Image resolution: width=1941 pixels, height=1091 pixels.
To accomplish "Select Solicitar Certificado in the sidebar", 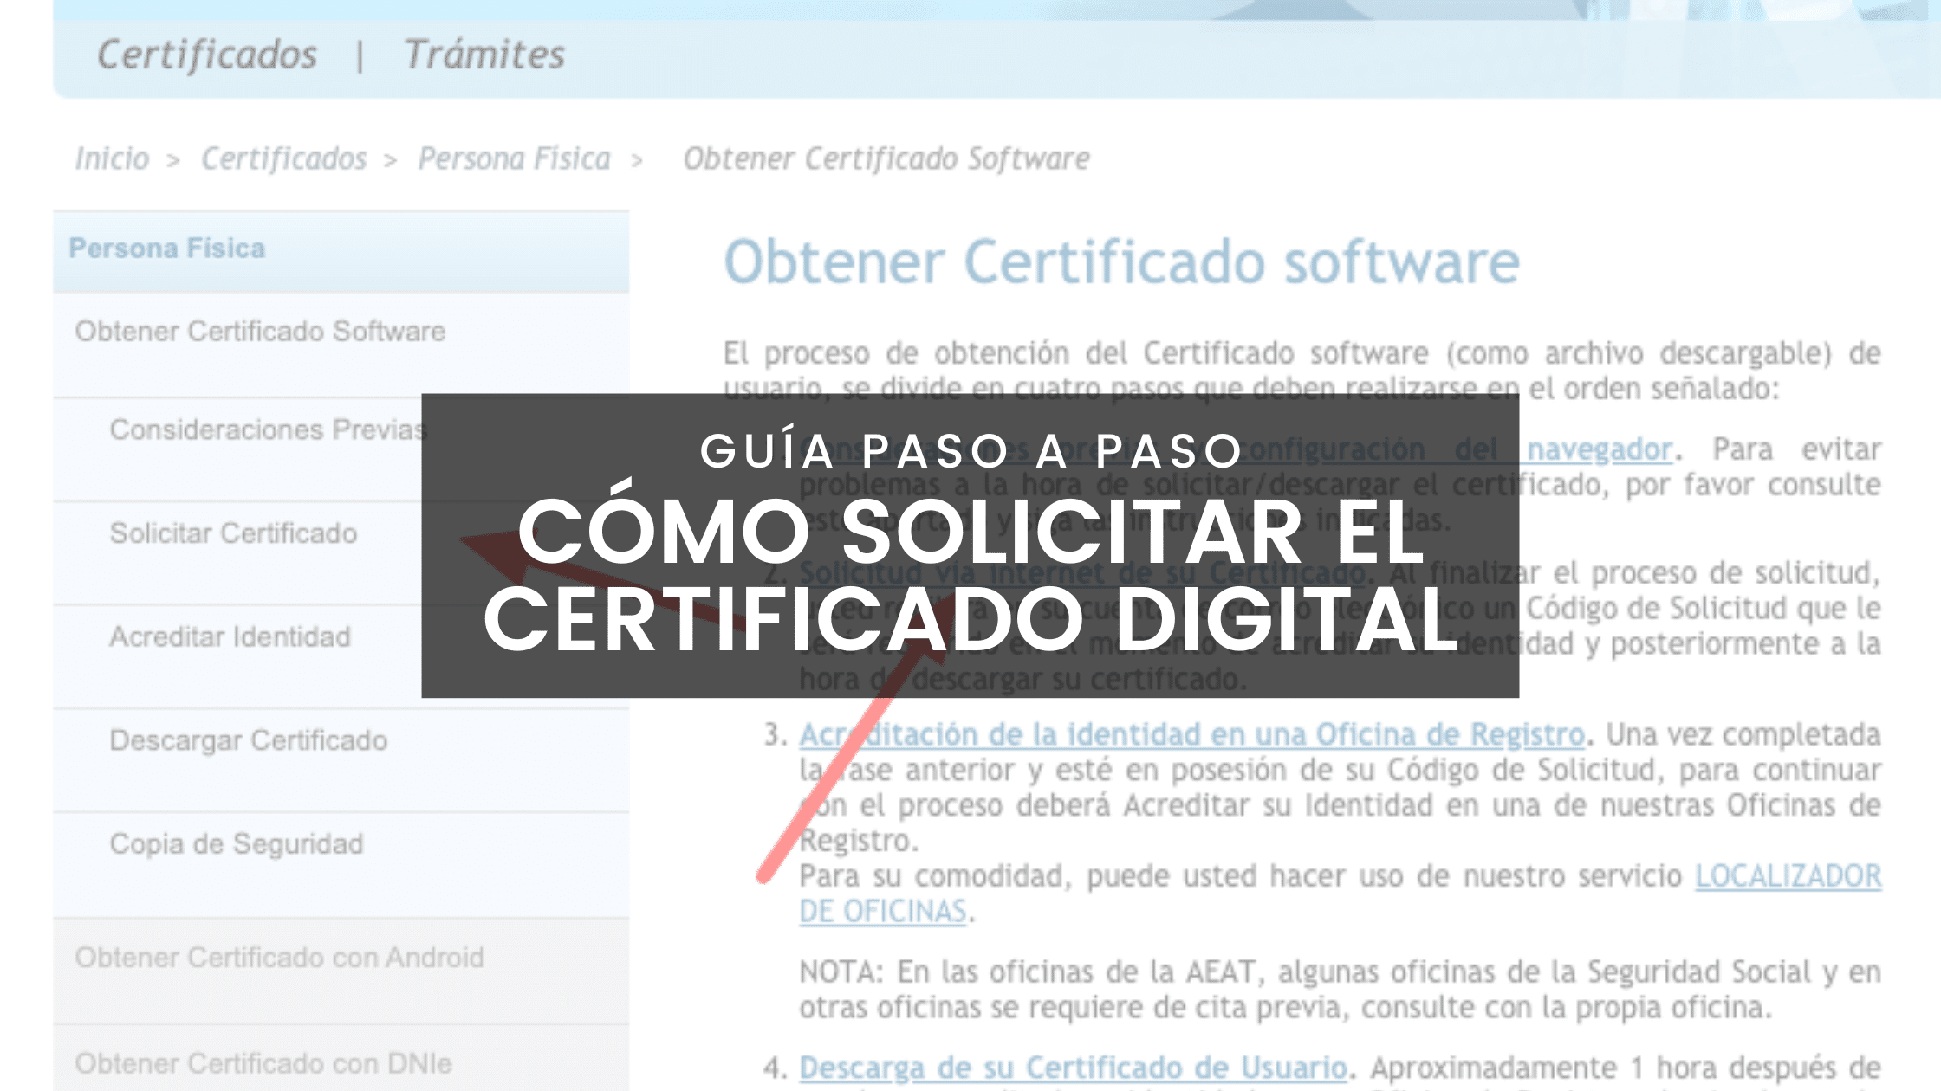I will (x=232, y=534).
